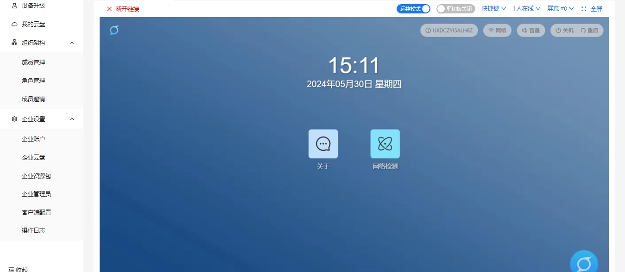Open the 网络检测 app icon
The height and width of the screenshot is (272, 625).
click(x=385, y=144)
